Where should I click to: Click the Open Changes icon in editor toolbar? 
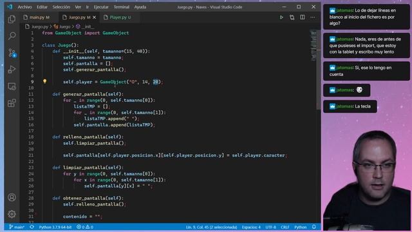tap(292, 17)
